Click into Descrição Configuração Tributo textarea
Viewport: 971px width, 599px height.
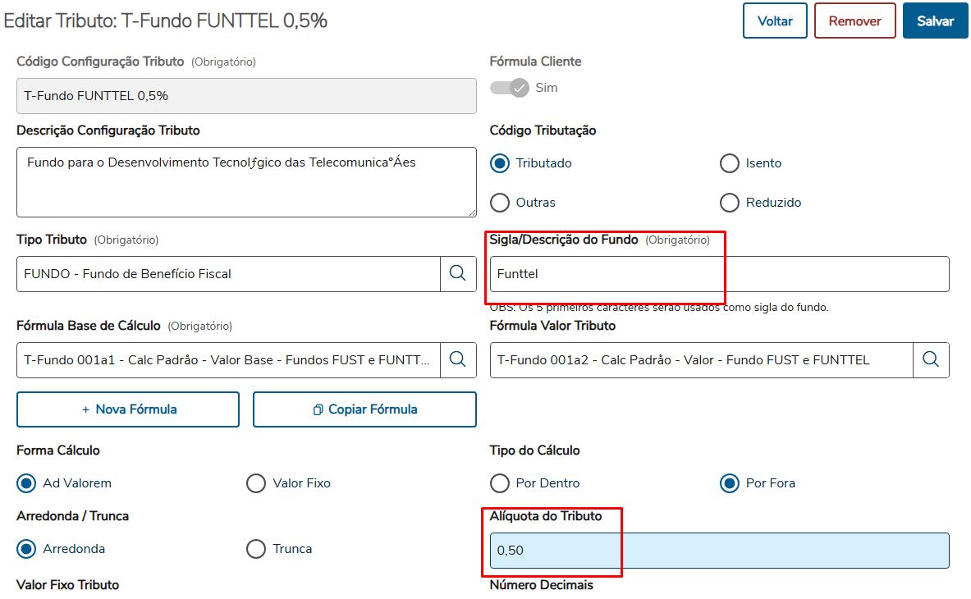(x=246, y=182)
